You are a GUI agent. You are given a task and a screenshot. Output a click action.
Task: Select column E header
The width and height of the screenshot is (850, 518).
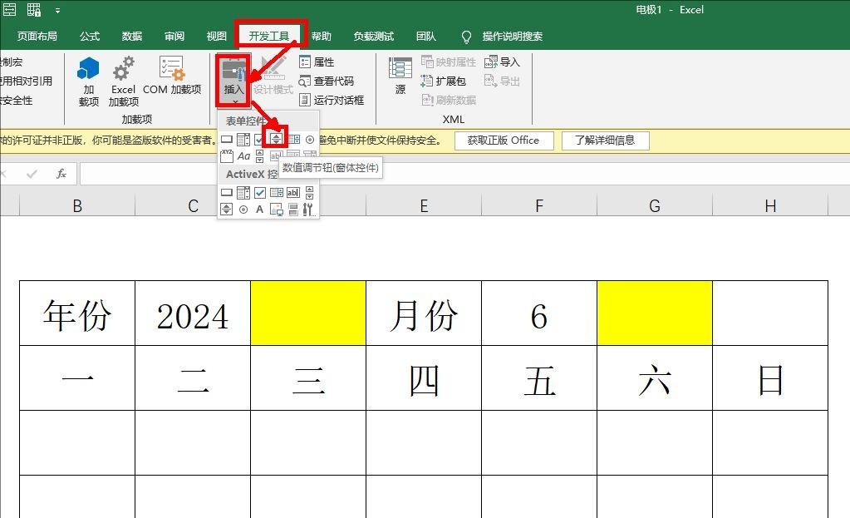coord(424,205)
